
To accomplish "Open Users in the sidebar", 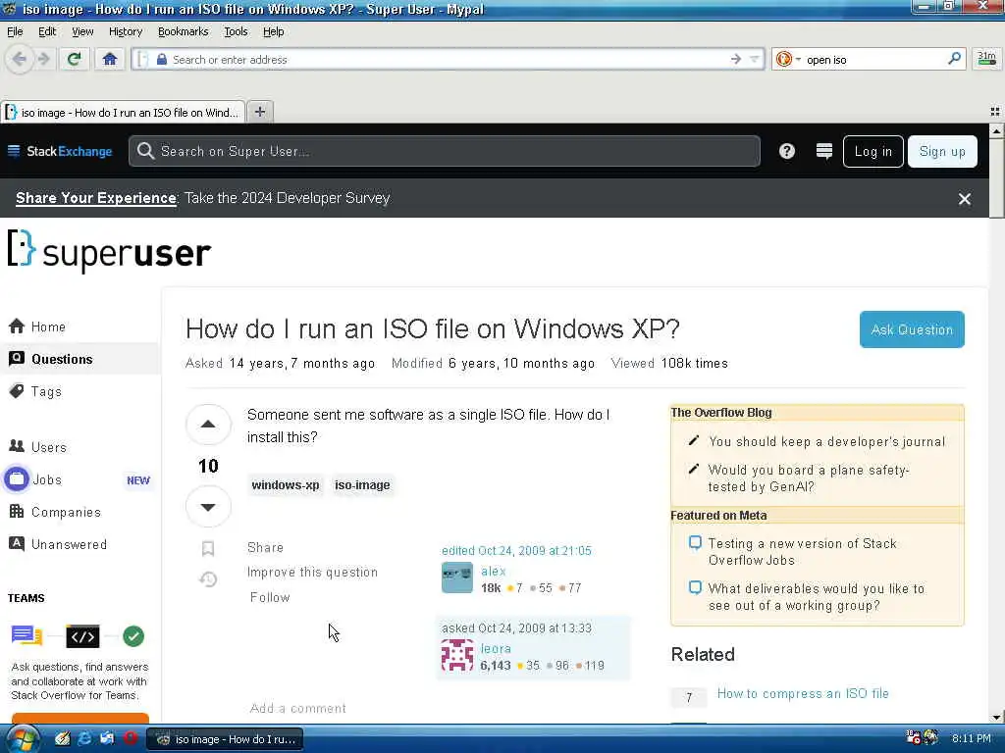I will [x=49, y=447].
